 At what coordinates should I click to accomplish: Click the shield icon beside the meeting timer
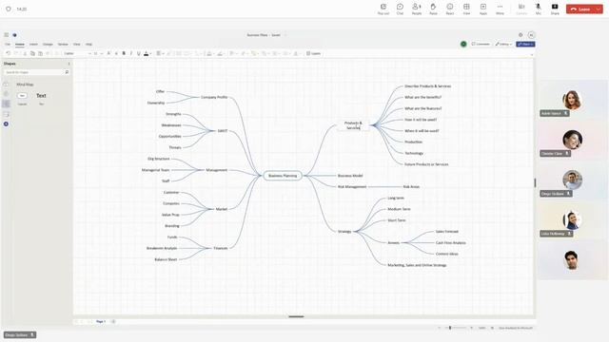[9, 9]
